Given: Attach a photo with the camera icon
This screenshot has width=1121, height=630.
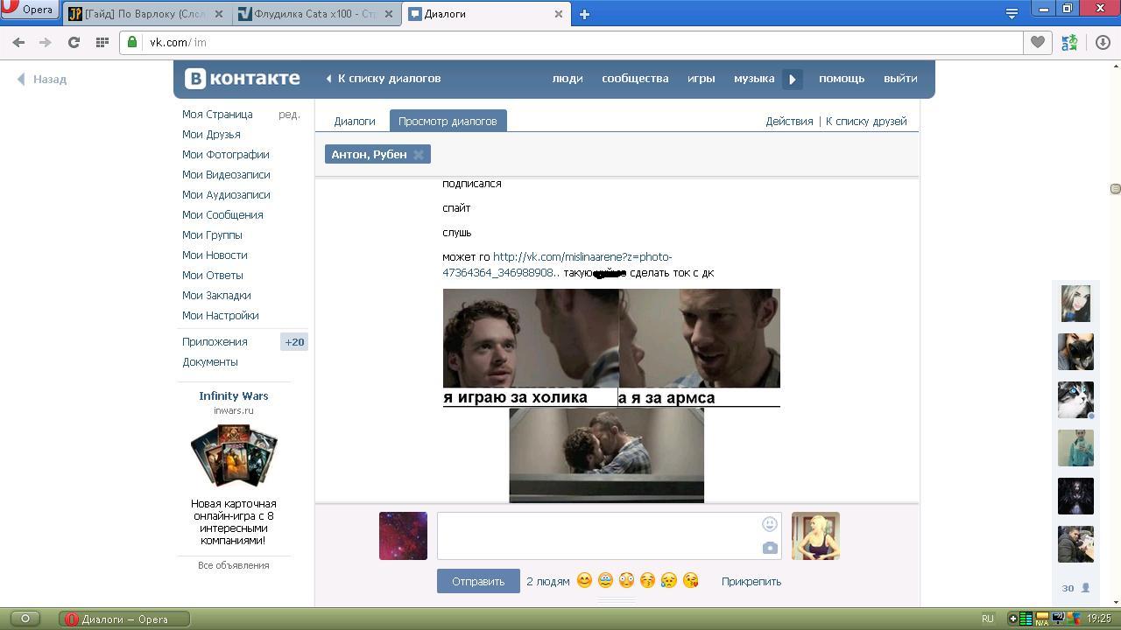Looking at the screenshot, I should [770, 548].
